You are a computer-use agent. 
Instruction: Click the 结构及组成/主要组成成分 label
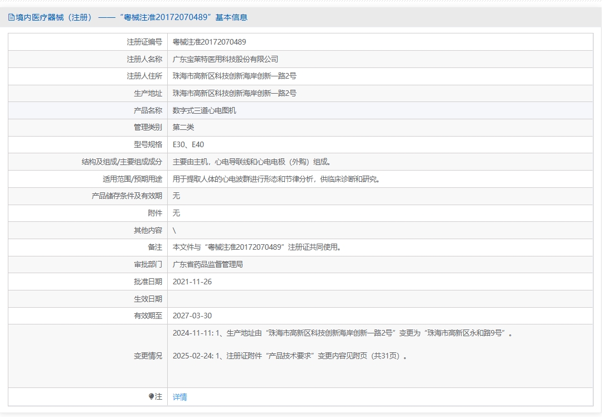(x=122, y=162)
